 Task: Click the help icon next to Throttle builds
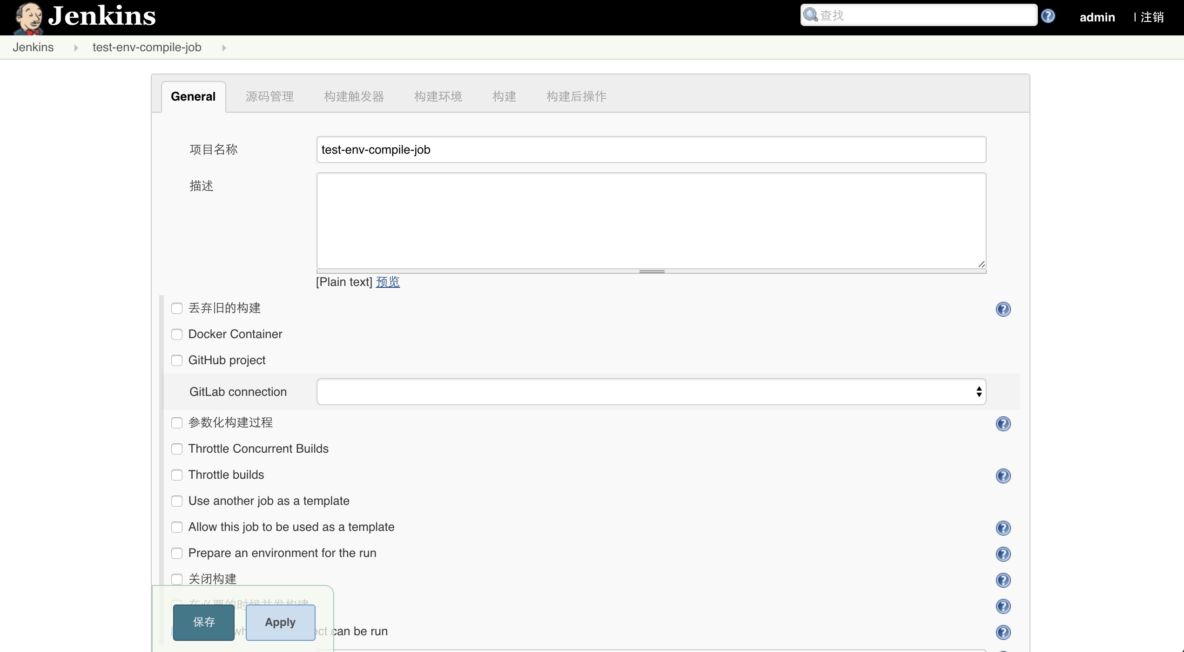(1002, 475)
